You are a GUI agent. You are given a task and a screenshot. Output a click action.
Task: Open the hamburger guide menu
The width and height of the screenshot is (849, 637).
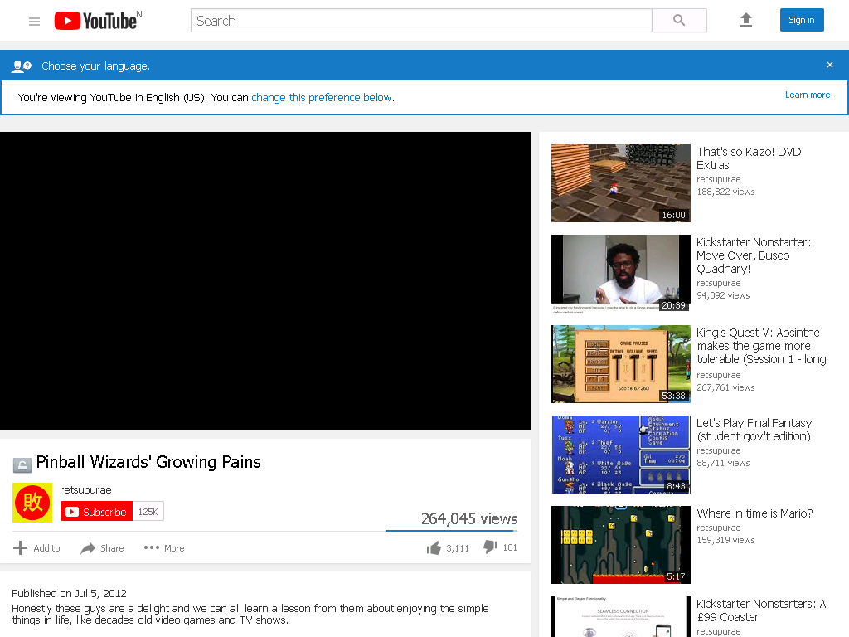[34, 21]
